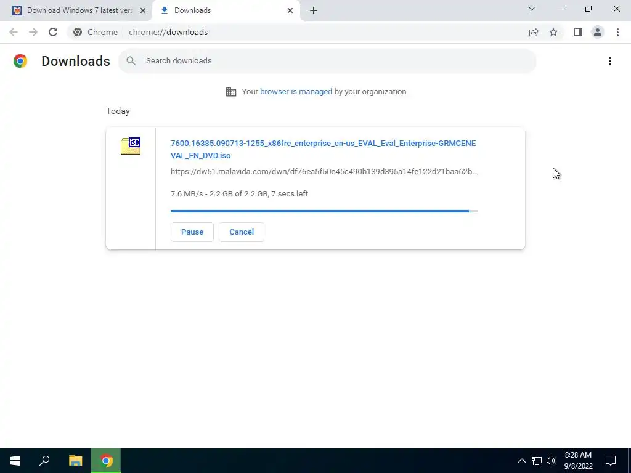Click the Chrome site info icon in address bar
Image resolution: width=631 pixels, height=473 pixels.
78,32
